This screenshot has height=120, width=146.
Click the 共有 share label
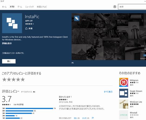click(30, 29)
